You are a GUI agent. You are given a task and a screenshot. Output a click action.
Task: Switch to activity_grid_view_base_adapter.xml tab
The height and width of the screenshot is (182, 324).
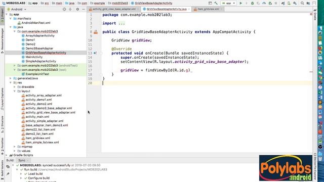pos(114,9)
